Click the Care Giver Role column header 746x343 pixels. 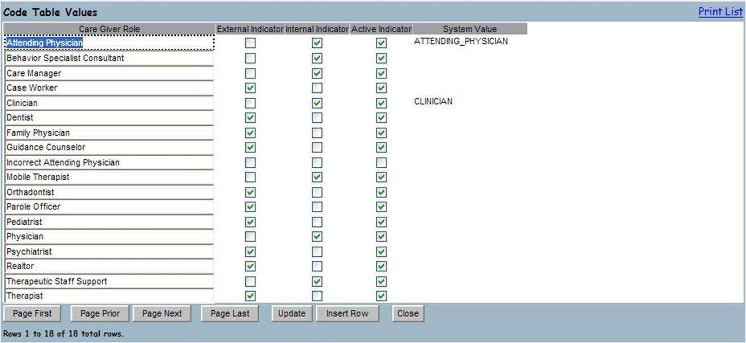(109, 29)
